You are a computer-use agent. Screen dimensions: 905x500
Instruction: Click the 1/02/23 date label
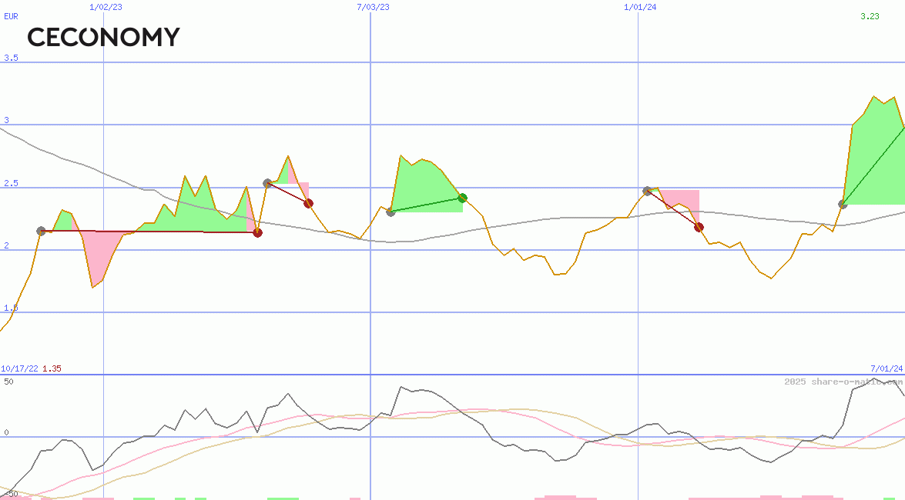(x=105, y=7)
